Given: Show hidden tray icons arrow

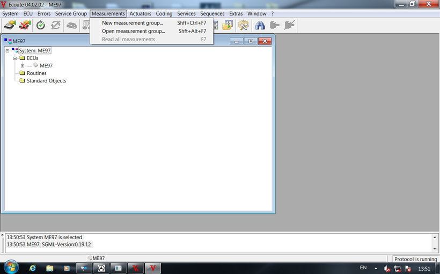Looking at the screenshot, I should tap(376, 269).
